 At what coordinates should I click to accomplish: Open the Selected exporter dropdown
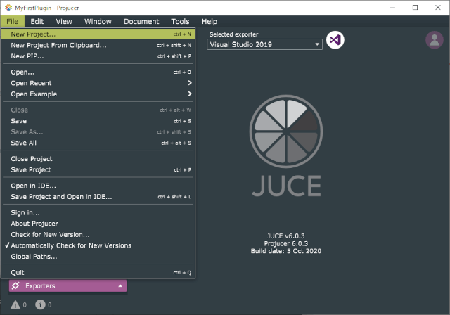coord(264,44)
